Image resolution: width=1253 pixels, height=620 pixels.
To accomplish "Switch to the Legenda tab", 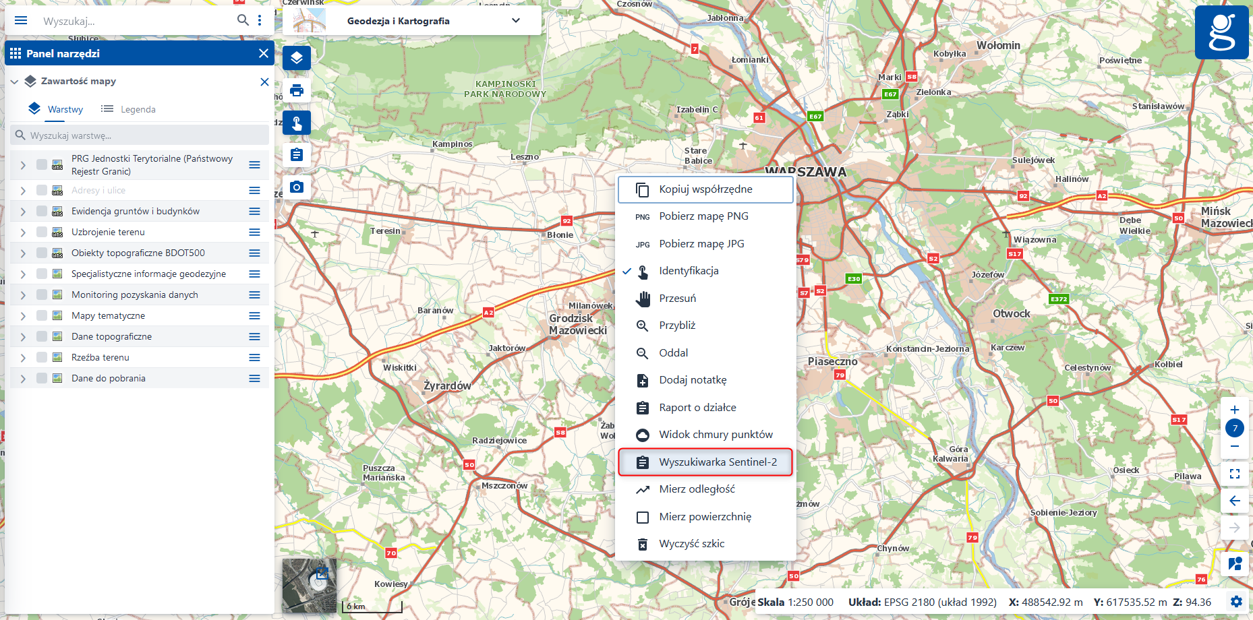I will coord(129,109).
